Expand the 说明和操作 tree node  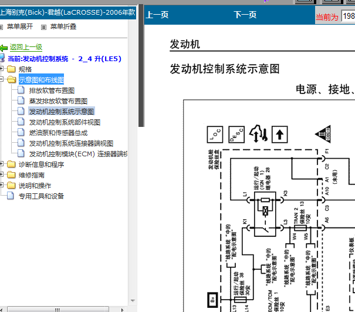(1, 185)
